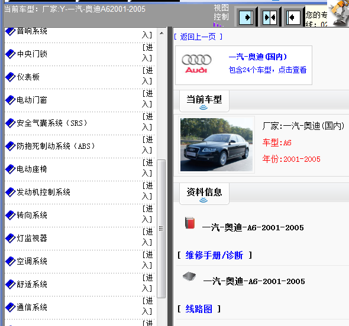The image size is (349, 326).
Task: Open [进入] link for 安全气囊系统（SRS）
Action: (147, 122)
